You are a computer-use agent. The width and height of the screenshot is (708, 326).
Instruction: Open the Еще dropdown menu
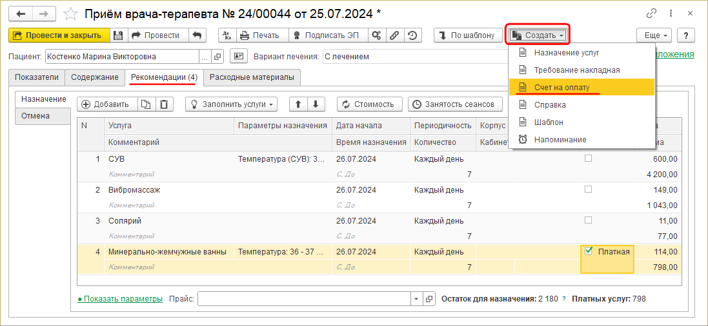point(654,35)
